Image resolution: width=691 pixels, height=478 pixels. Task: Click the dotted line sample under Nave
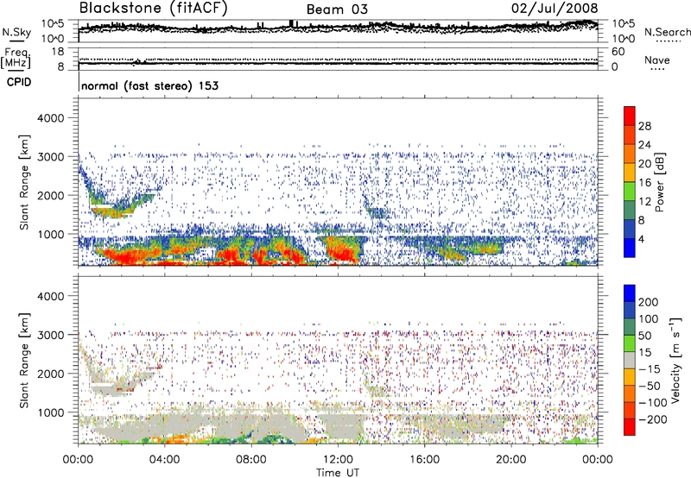[658, 70]
